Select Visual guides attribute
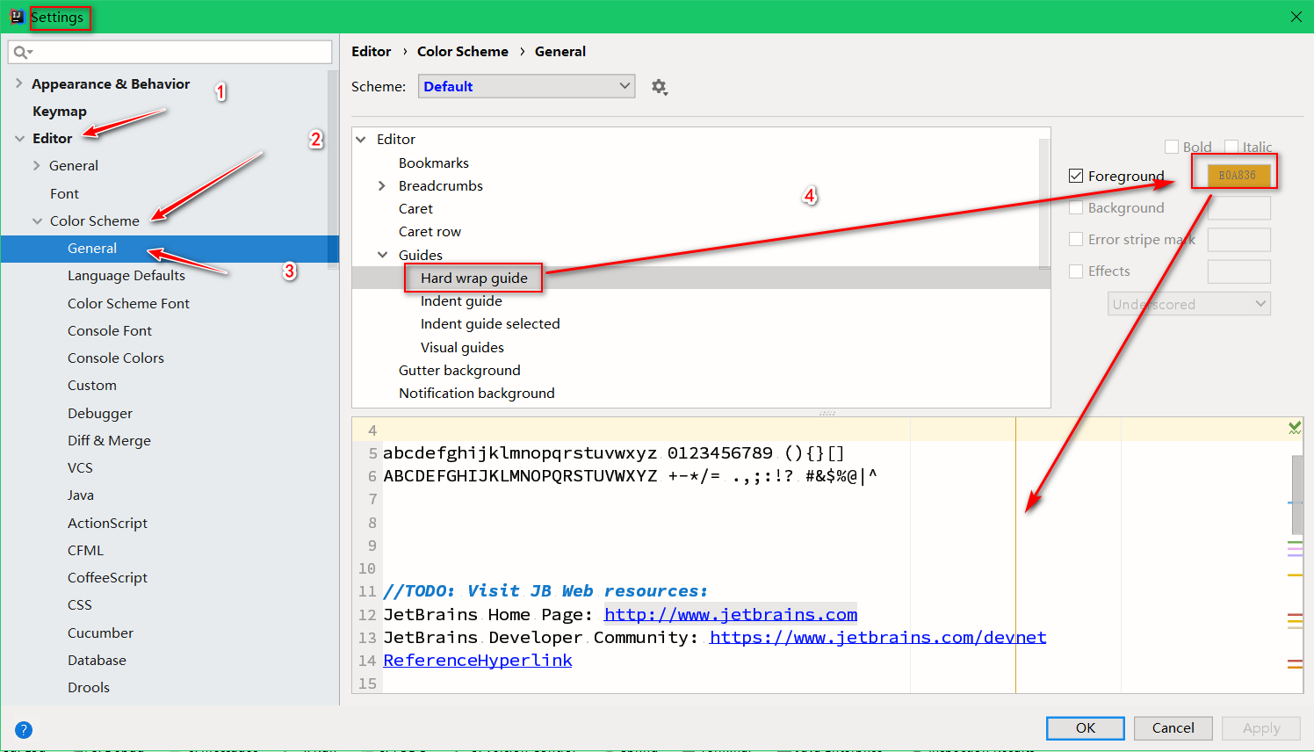 tap(462, 347)
